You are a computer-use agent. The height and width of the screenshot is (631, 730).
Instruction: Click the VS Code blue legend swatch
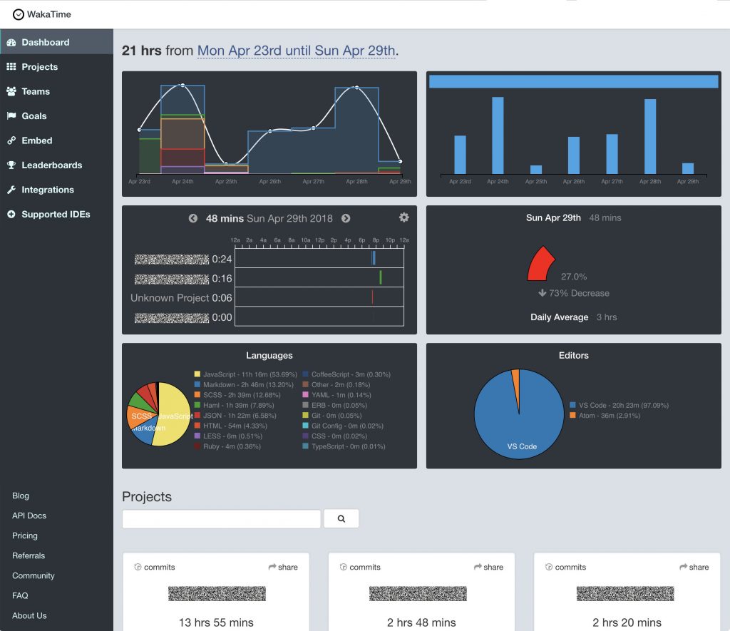pos(572,405)
